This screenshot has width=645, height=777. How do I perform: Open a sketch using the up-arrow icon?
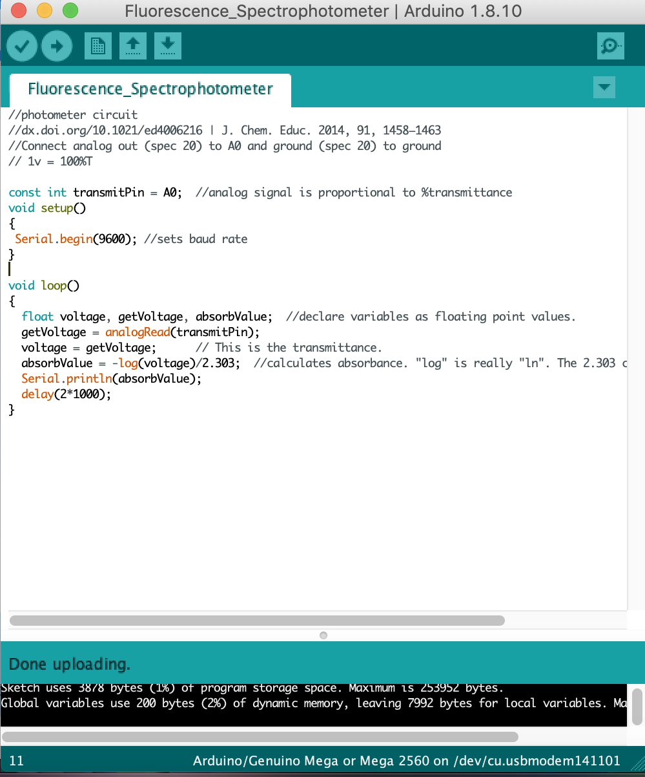coord(132,46)
